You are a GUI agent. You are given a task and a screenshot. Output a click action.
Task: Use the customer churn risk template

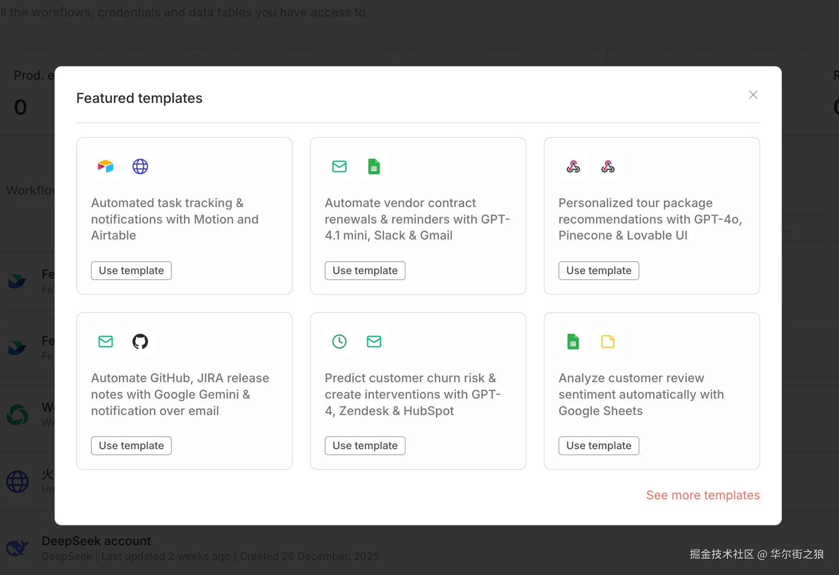pyautogui.click(x=365, y=446)
